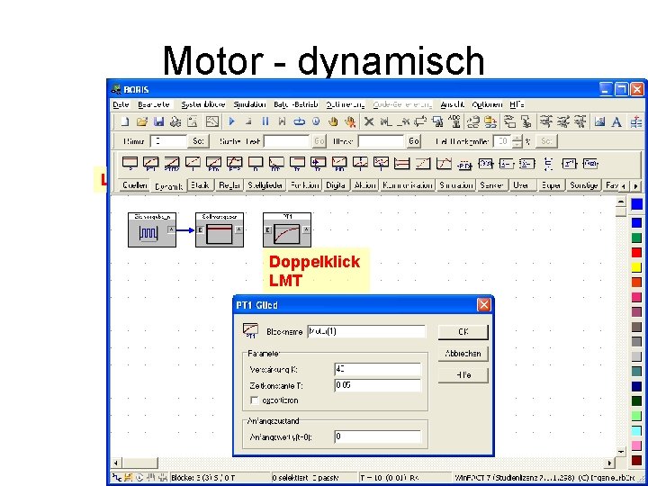Click the Suche Text input field
This screenshot has width=648, height=486.
click(286, 141)
